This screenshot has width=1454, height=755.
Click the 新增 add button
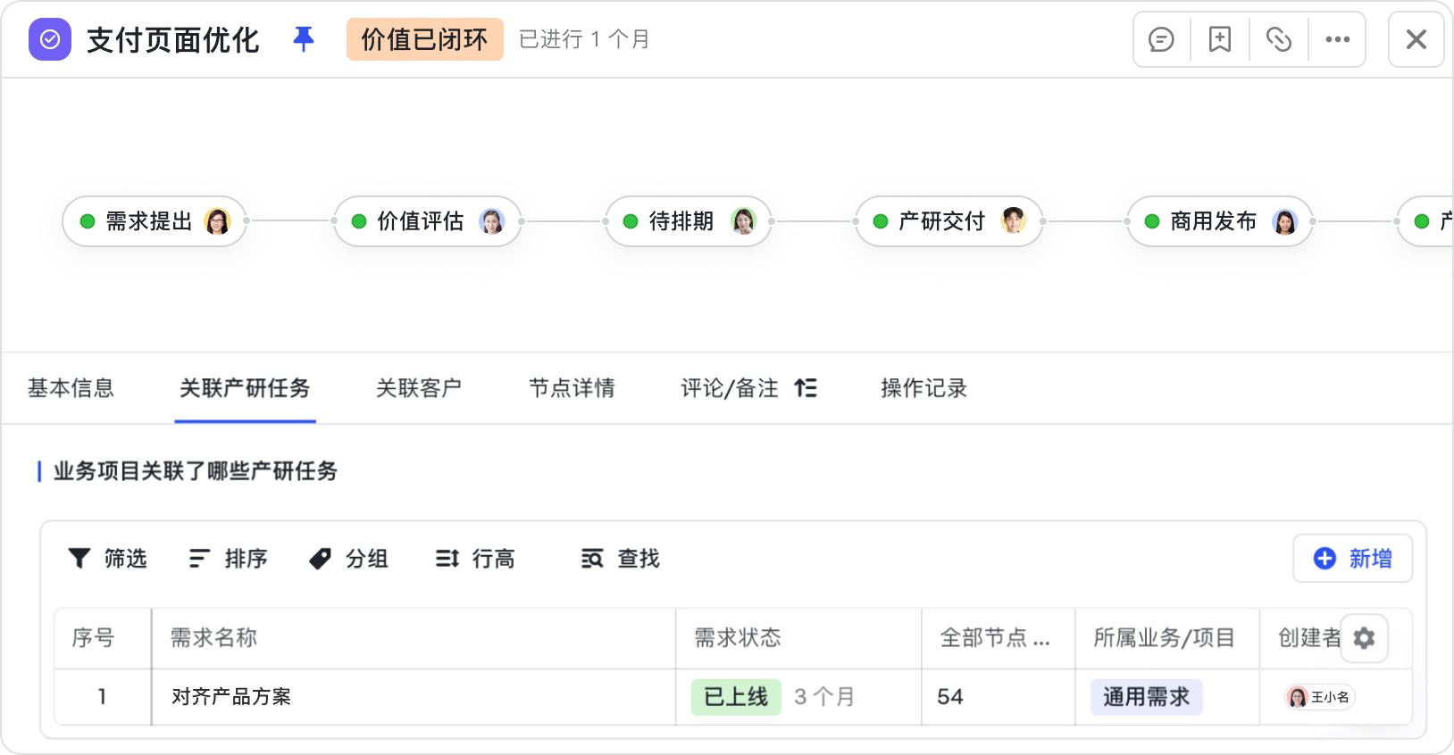pyautogui.click(x=1353, y=559)
